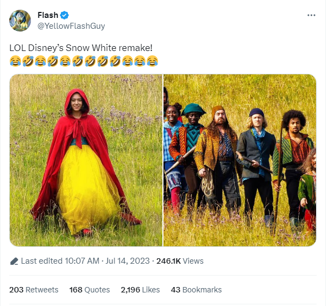View the 168 Quotes
The image size is (328, 306).
point(90,290)
